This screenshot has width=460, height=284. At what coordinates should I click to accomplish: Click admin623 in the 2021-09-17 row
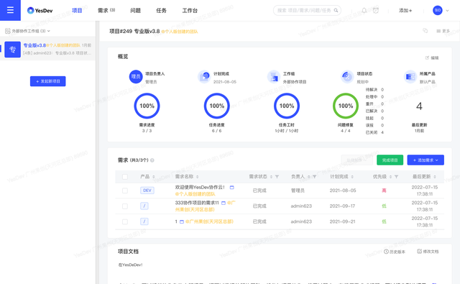[x=301, y=206]
